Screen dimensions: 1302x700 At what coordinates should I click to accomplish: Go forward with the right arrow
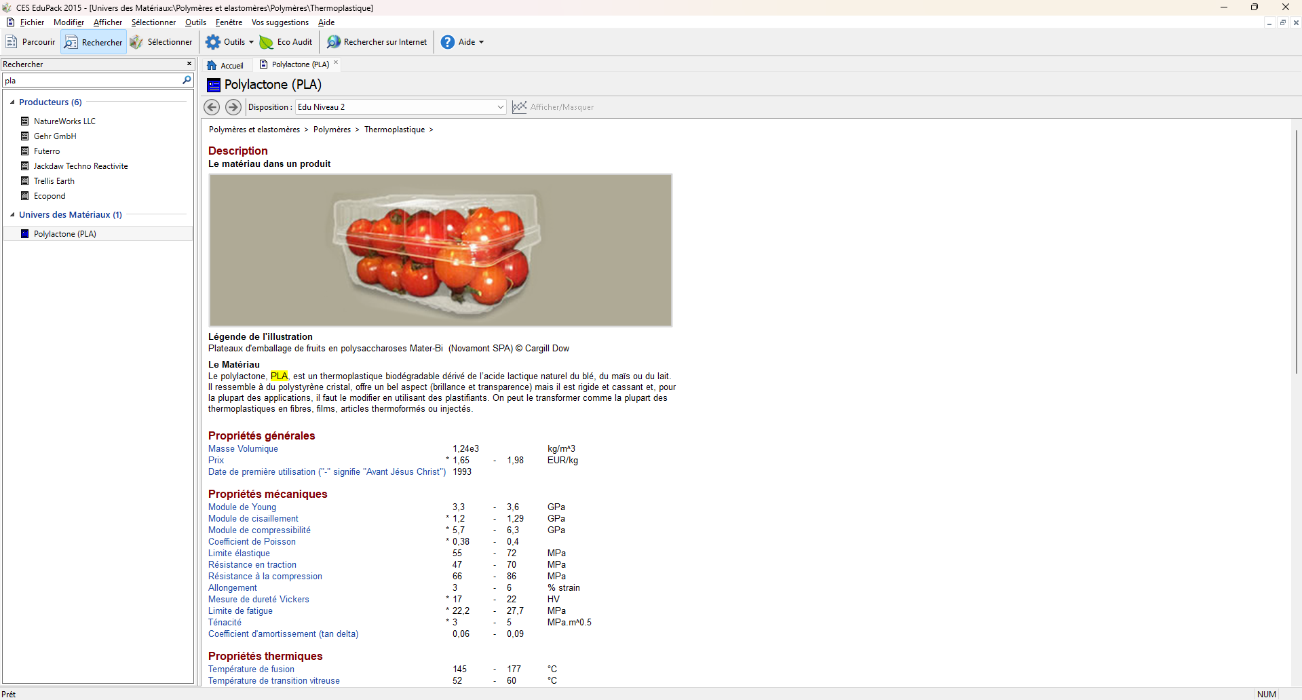(x=233, y=107)
